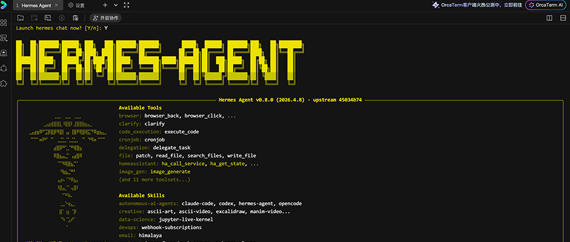Close the Hermes Agent tab

point(56,6)
